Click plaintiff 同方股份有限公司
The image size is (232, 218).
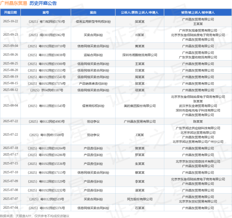pyautogui.click(x=140, y=199)
